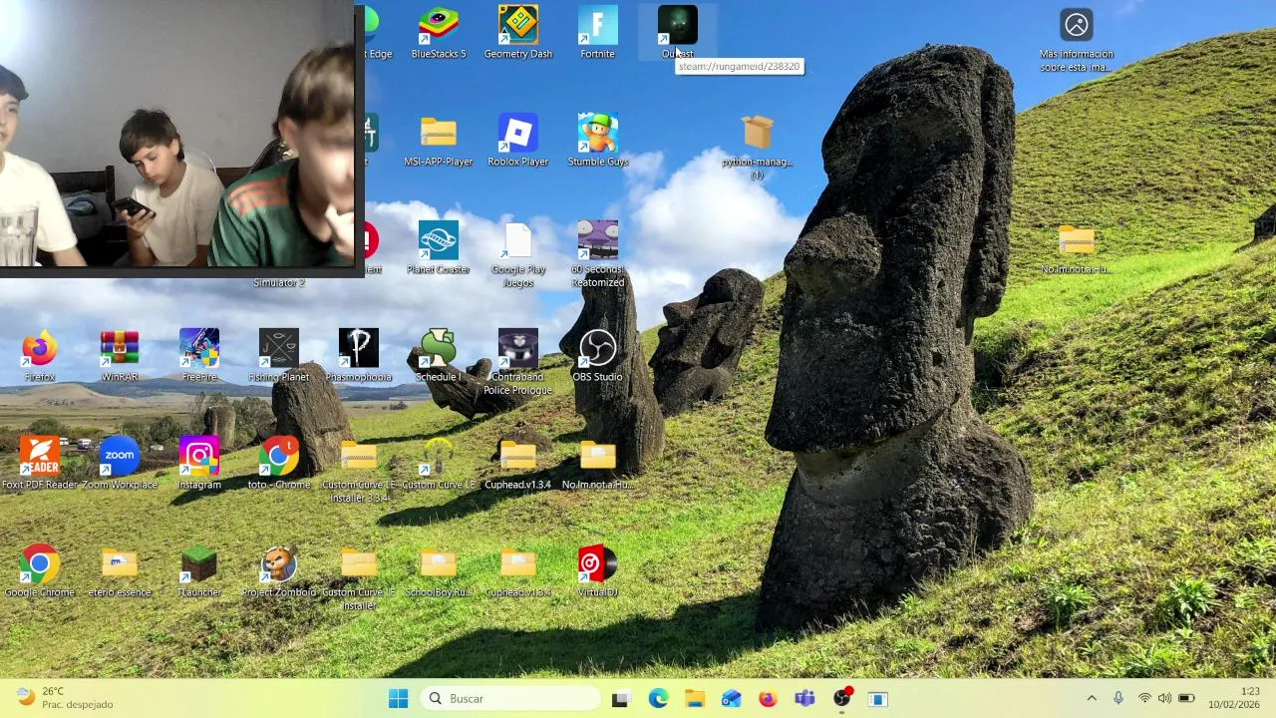
Task: Open the MSI-APP-Player folder
Action: coord(439,141)
